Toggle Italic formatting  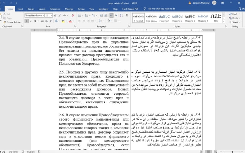(x=31, y=21)
